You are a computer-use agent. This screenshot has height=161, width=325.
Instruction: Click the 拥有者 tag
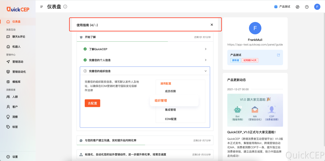pos(235,60)
